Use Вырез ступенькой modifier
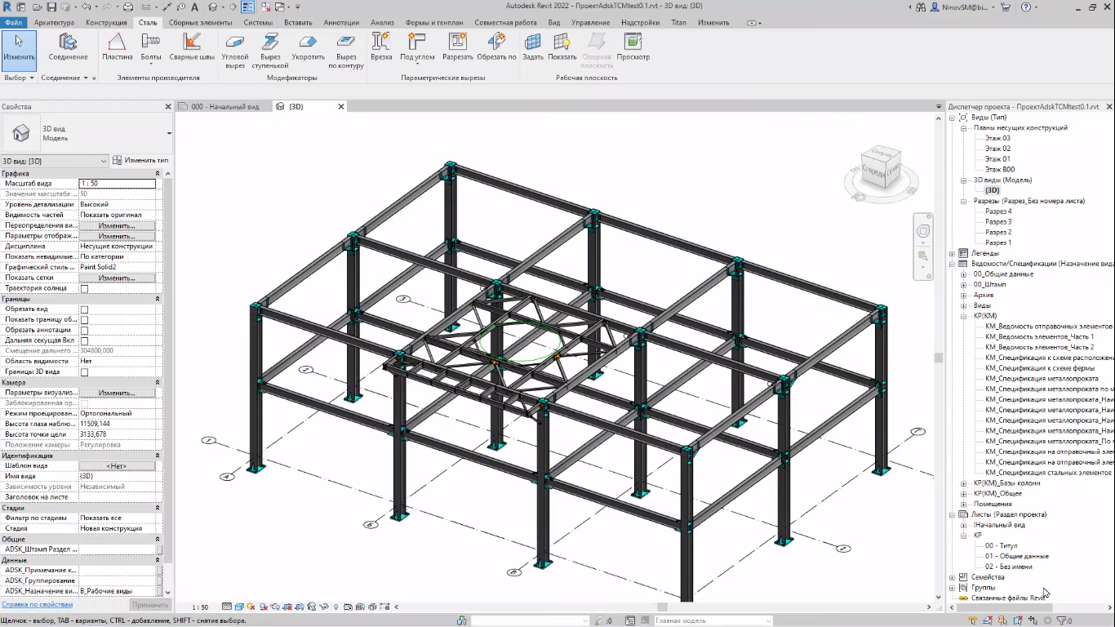This screenshot has width=1115, height=627. click(x=270, y=51)
